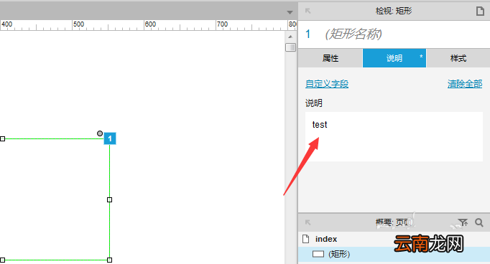Click the 概要: 页面 panel title
490x264 pixels.
tap(394, 222)
